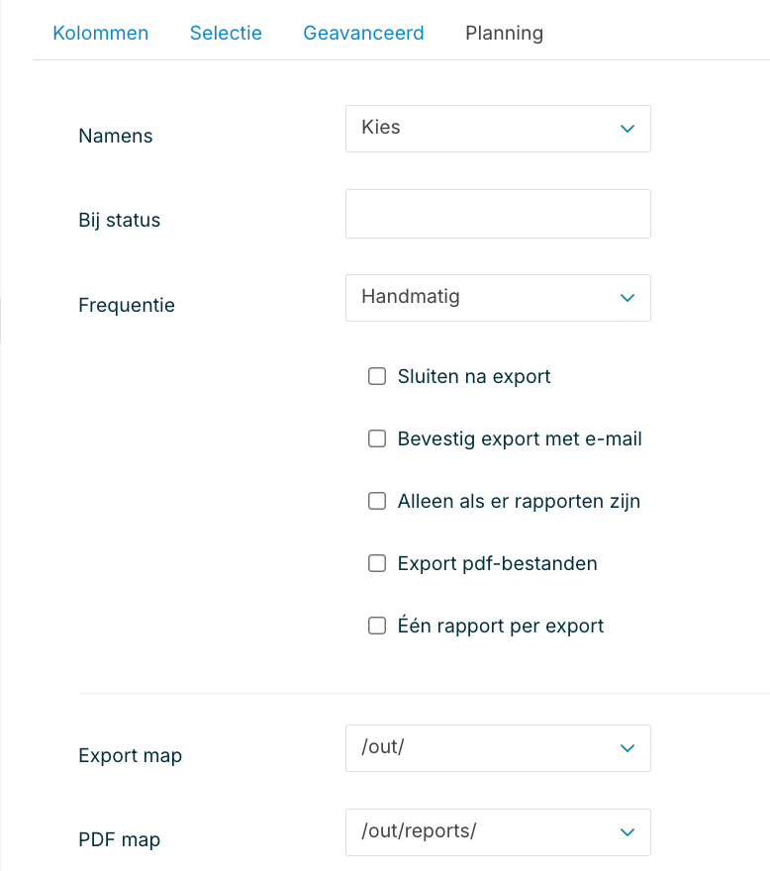Go to the Geavanceerd tab
This screenshot has height=871, width=770.
(363, 33)
